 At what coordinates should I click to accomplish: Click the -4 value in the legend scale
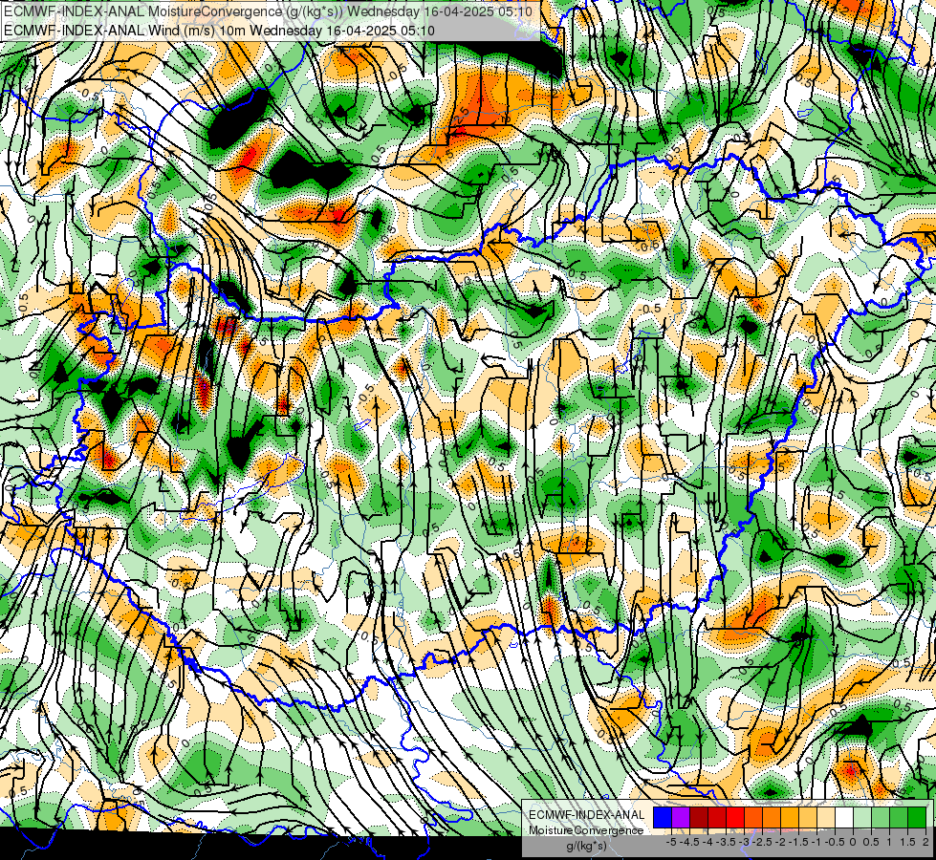(x=707, y=842)
